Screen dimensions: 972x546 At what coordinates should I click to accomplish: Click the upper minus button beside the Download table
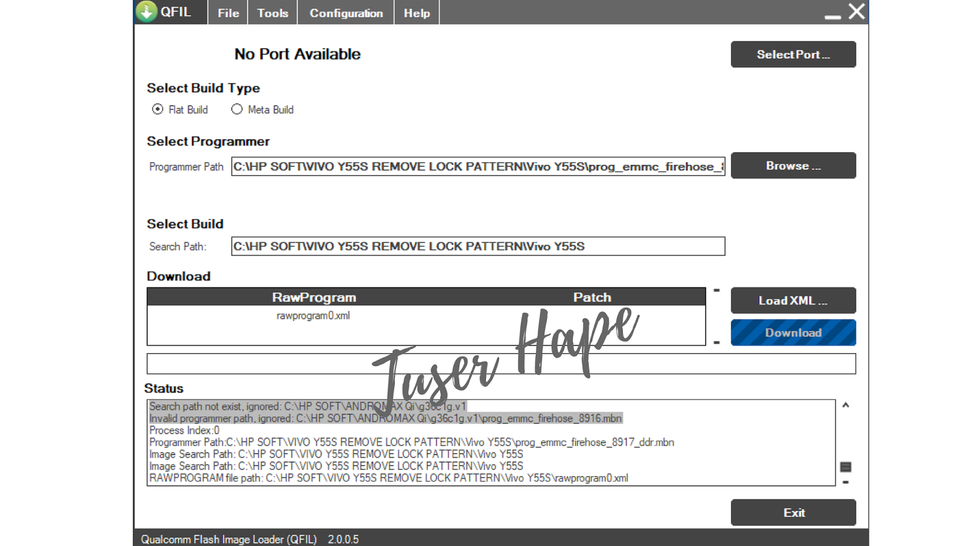[717, 291]
